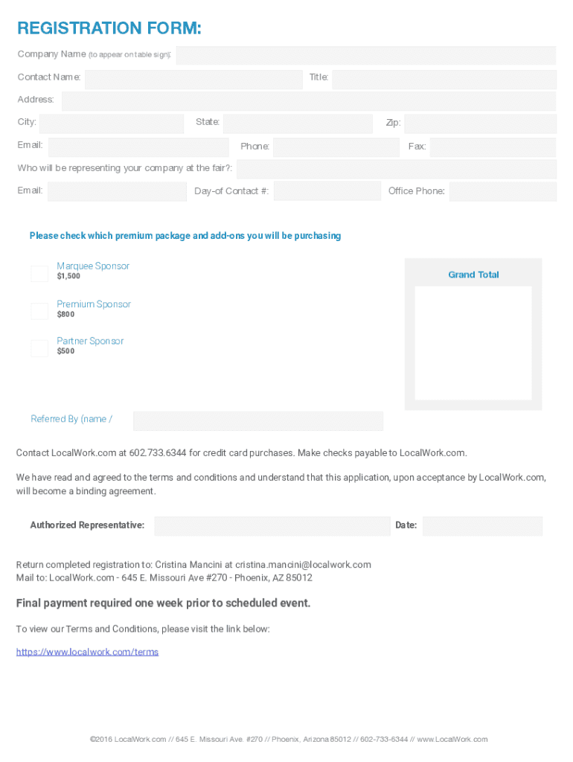573x762 pixels.
Task: Focus the State field
Action: (298, 124)
